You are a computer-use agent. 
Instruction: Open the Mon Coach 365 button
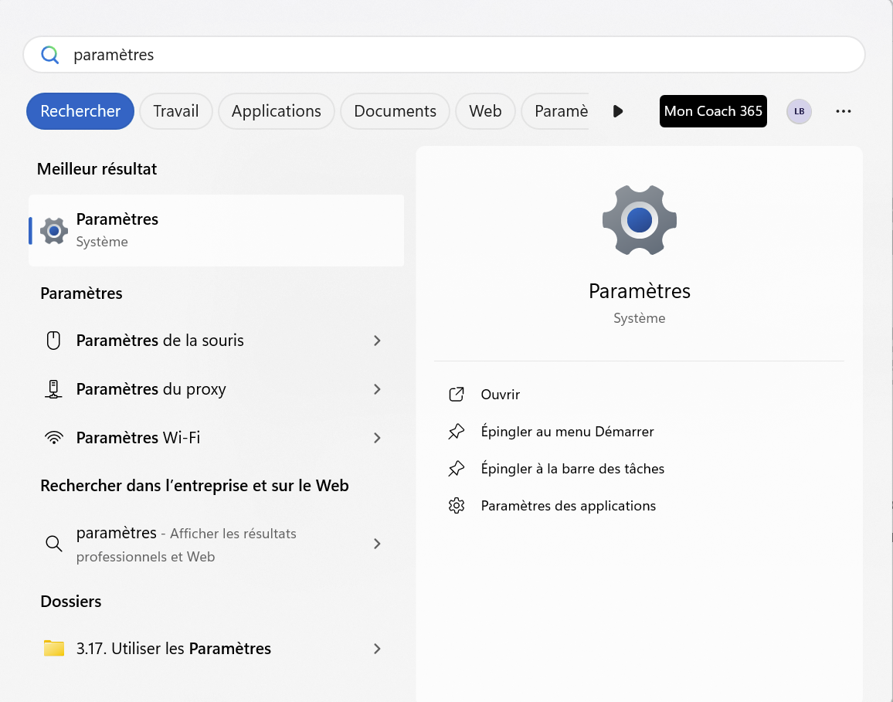pyautogui.click(x=713, y=111)
